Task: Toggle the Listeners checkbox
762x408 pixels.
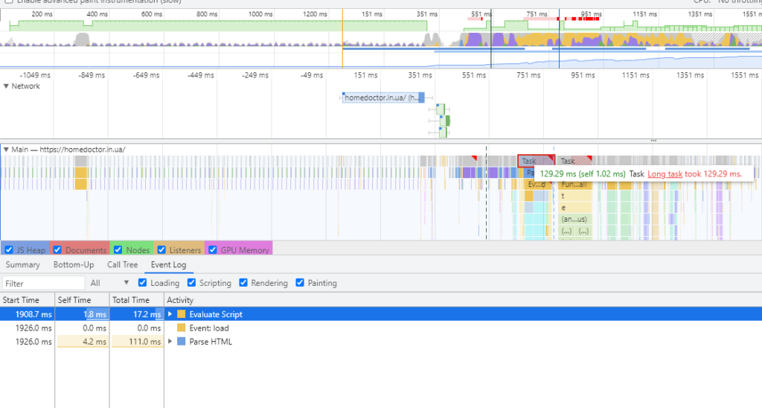Action: 161,250
